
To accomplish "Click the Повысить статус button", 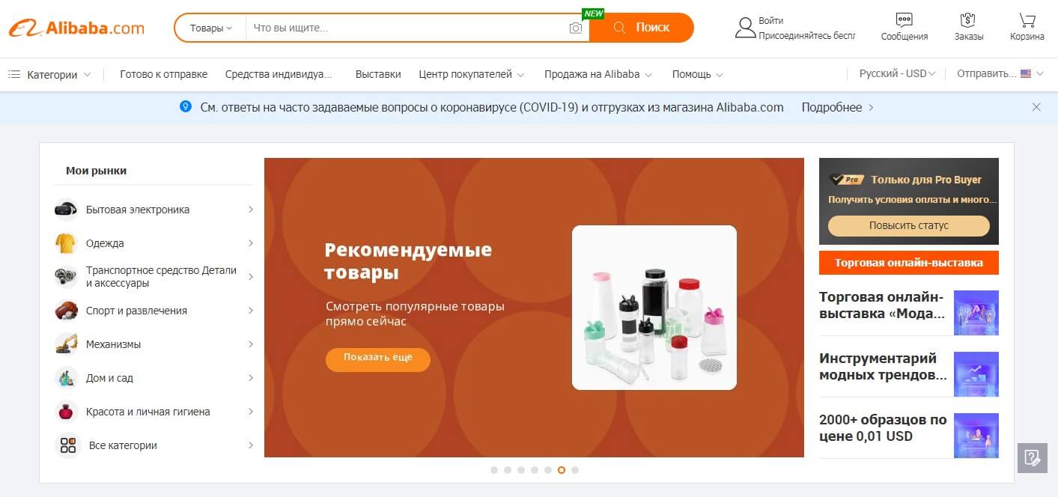I will click(x=908, y=225).
